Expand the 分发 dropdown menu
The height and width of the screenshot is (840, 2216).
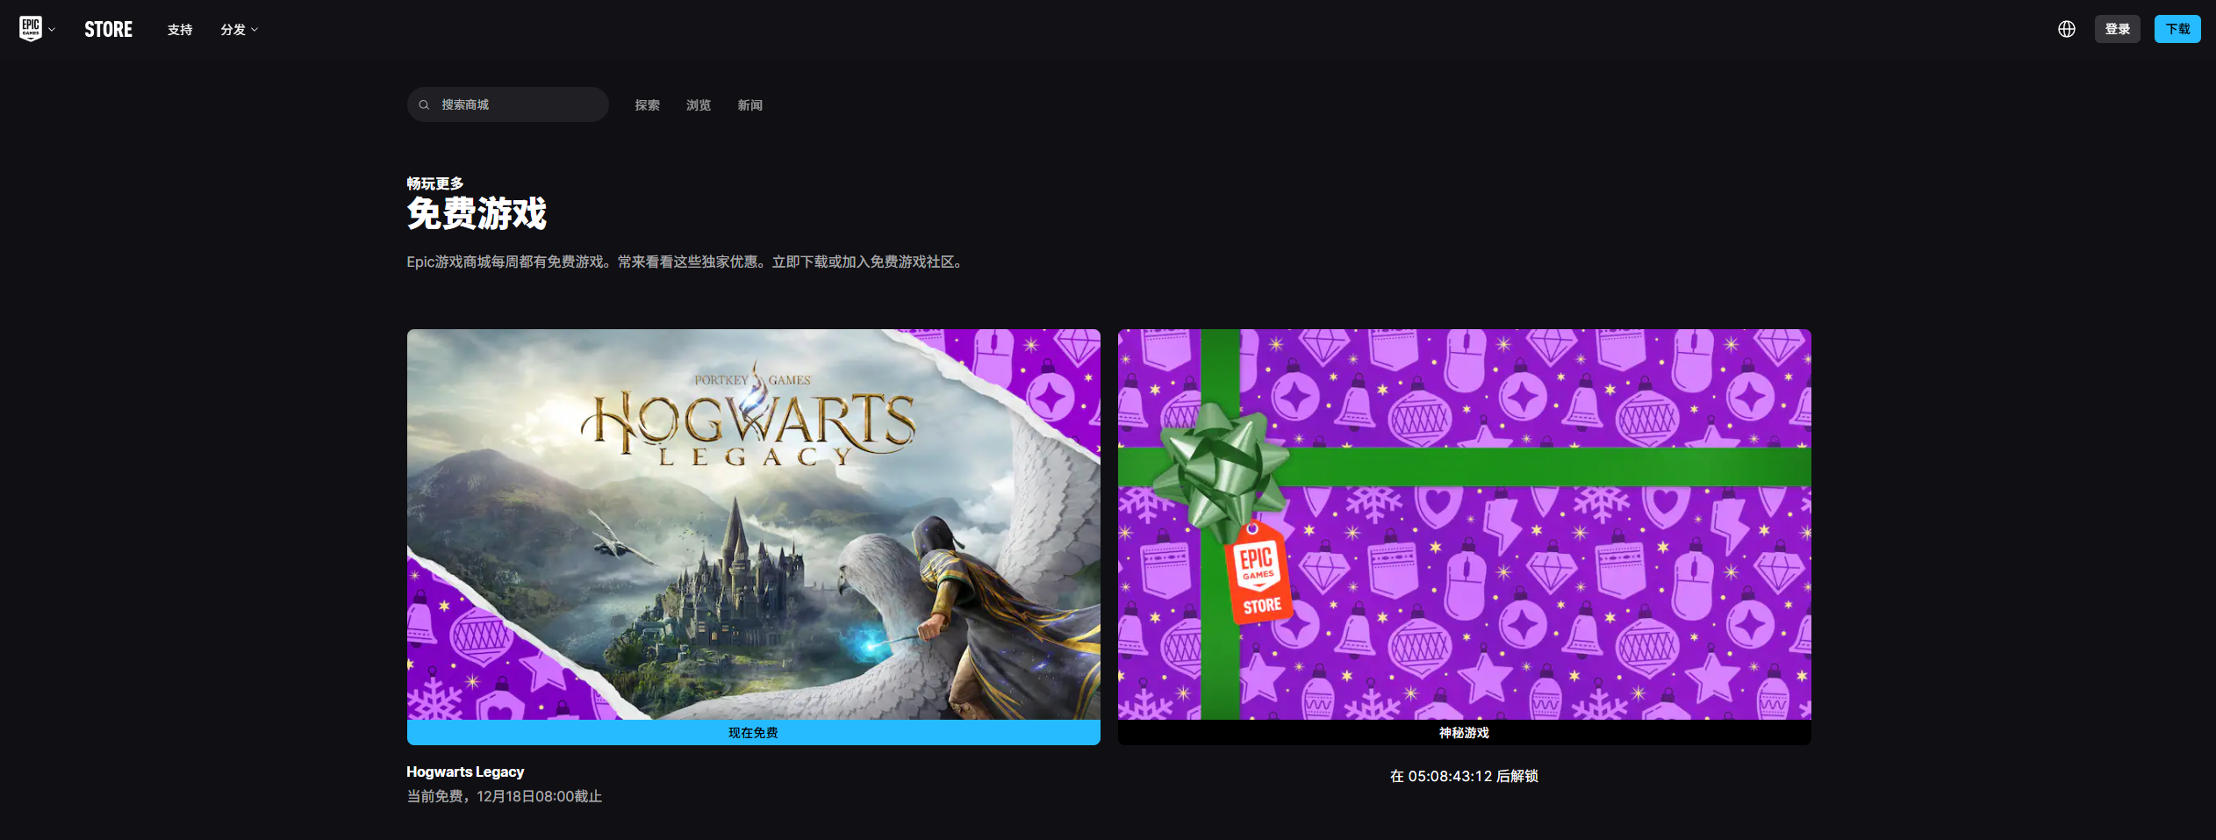tap(239, 30)
